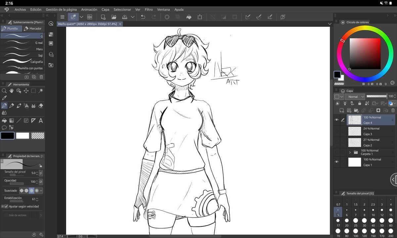
Task: Select the Text tool
Action: [41, 121]
